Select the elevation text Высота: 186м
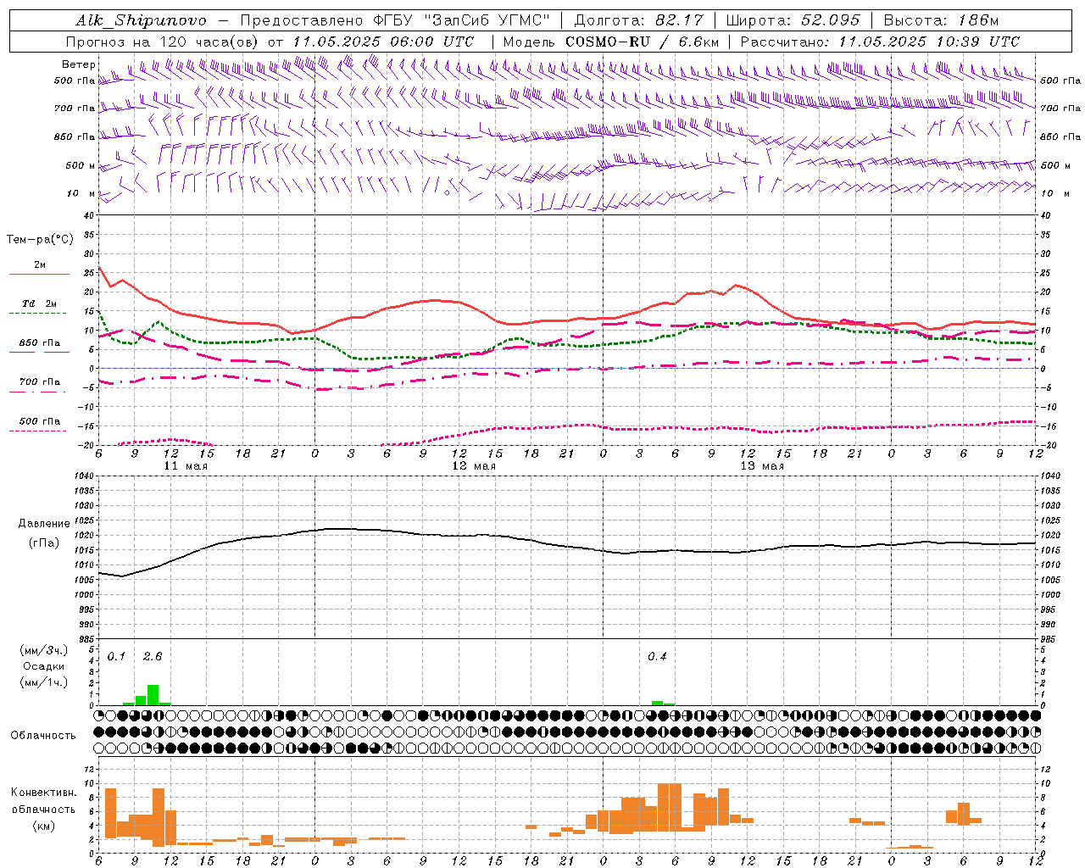Screen dimensions: 1085x868 point(942,20)
